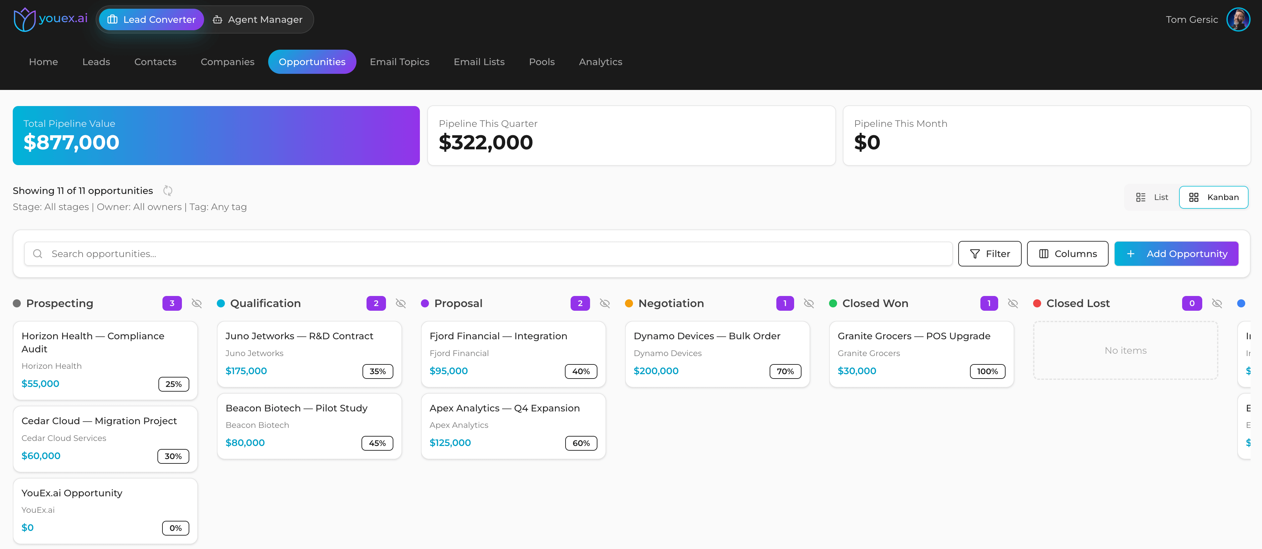Switch to Agent Manager mode
1262x549 pixels.
pos(258,19)
